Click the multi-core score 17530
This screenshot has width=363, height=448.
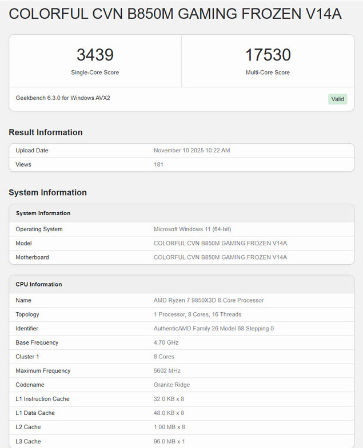tap(268, 55)
